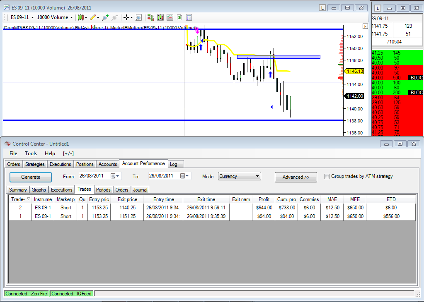The width and height of the screenshot is (424, 302).
Task: Open the Indicators icon in chart toolbar
Action: pyautogui.click(x=170, y=17)
